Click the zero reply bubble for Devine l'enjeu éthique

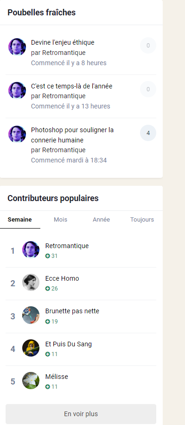[x=148, y=46]
